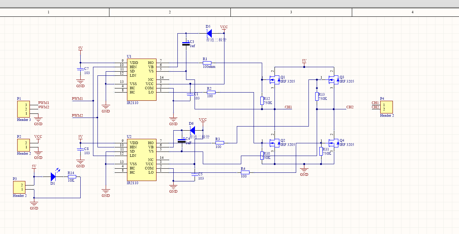Viewport: 459px width, 234px height.
Task: Select resistor R1 100ohm symbol
Action: click(207, 63)
